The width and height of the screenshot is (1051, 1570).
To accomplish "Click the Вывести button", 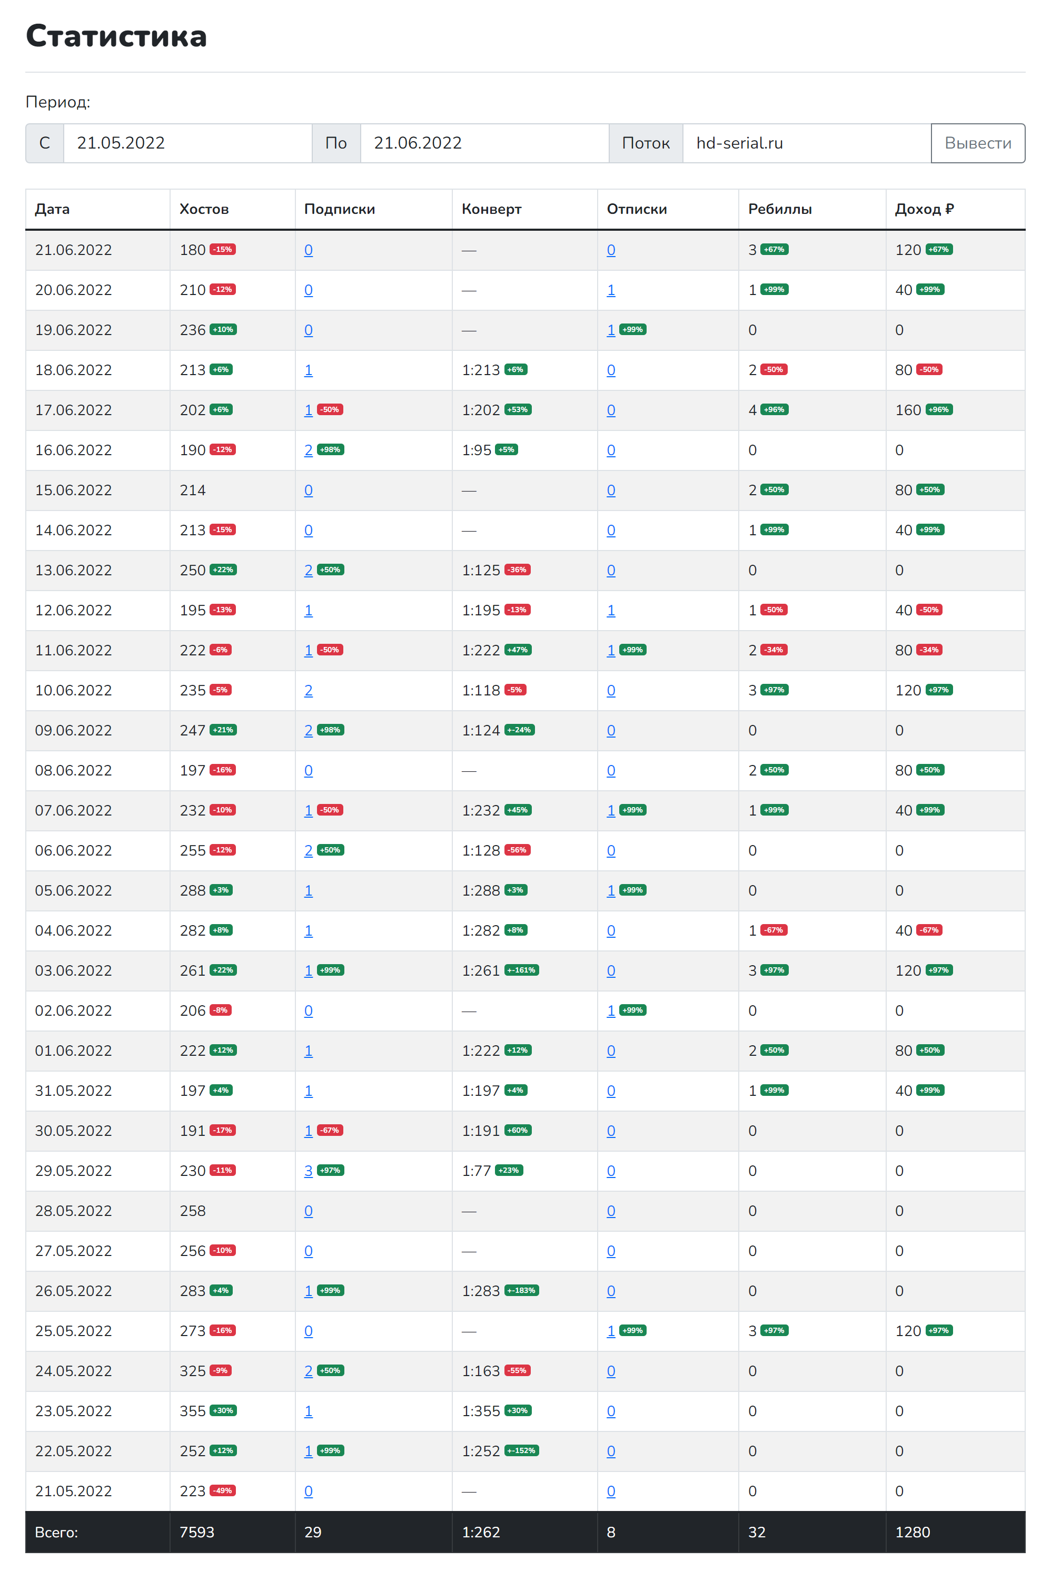I will 977,143.
